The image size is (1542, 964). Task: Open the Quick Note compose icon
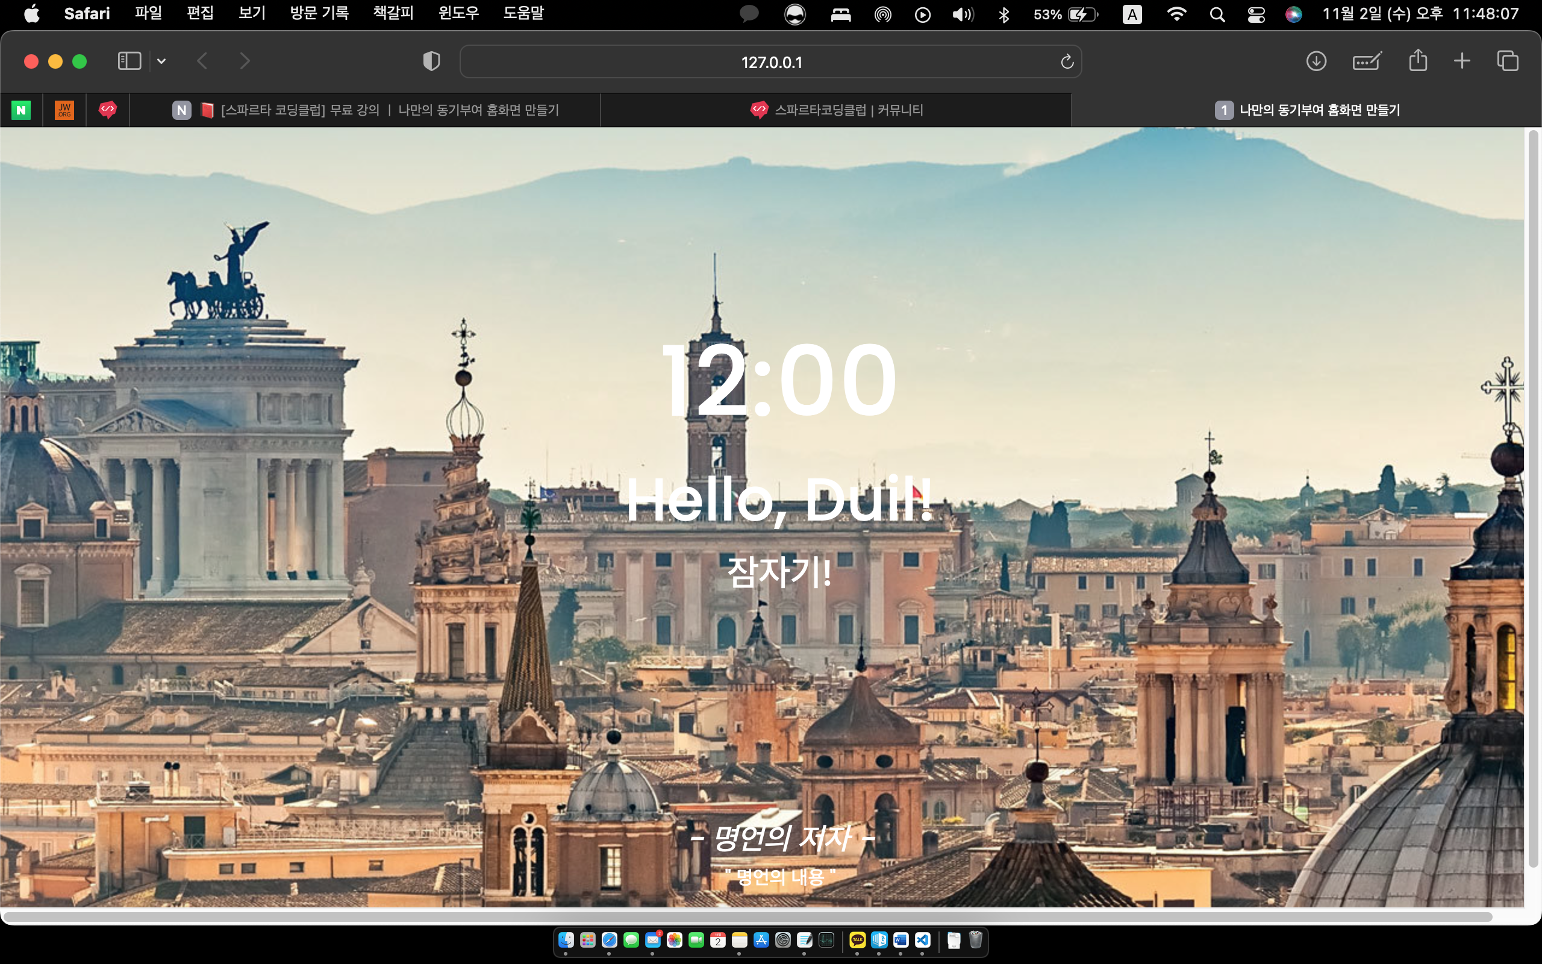pos(1367,61)
